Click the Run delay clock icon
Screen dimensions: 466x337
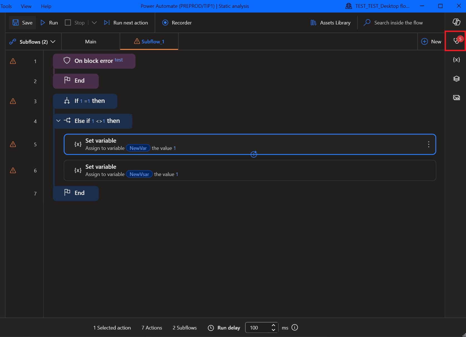coord(211,328)
